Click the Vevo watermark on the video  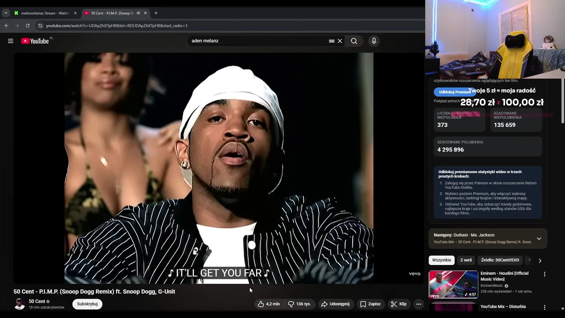click(x=414, y=274)
